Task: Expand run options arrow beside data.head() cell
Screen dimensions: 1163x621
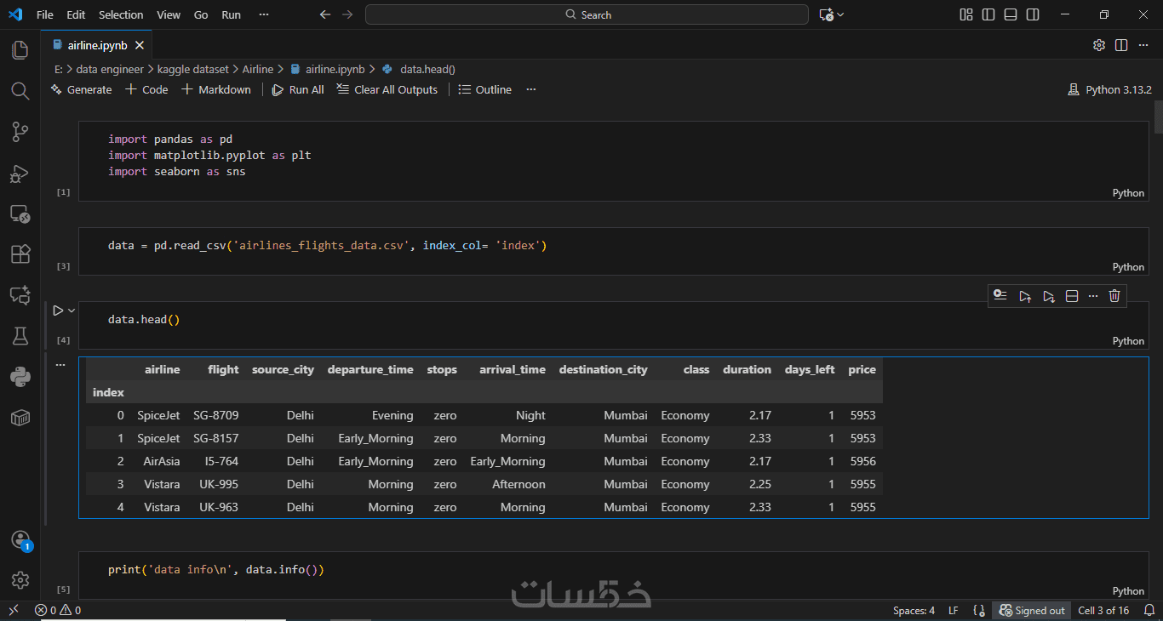Action: coord(72,310)
